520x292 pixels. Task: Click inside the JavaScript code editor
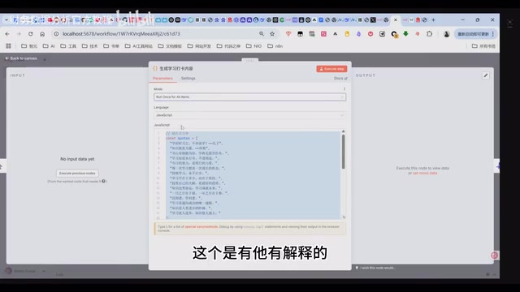click(249, 175)
